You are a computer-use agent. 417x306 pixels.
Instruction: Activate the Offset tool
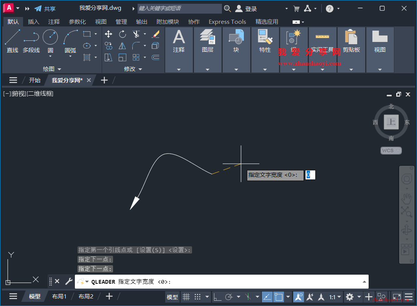[156, 57]
